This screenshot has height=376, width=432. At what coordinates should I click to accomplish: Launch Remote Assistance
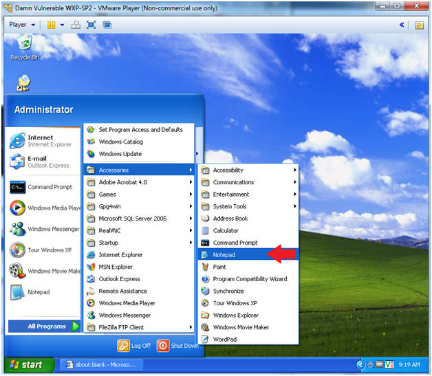tap(139, 291)
